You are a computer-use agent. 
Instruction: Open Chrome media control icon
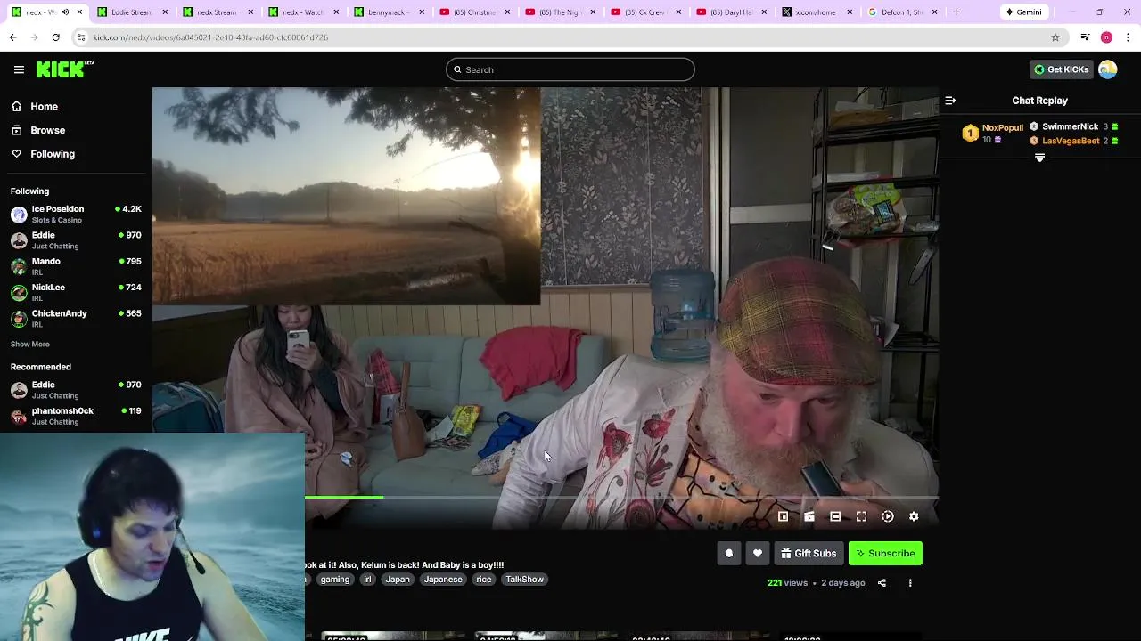[1085, 37]
